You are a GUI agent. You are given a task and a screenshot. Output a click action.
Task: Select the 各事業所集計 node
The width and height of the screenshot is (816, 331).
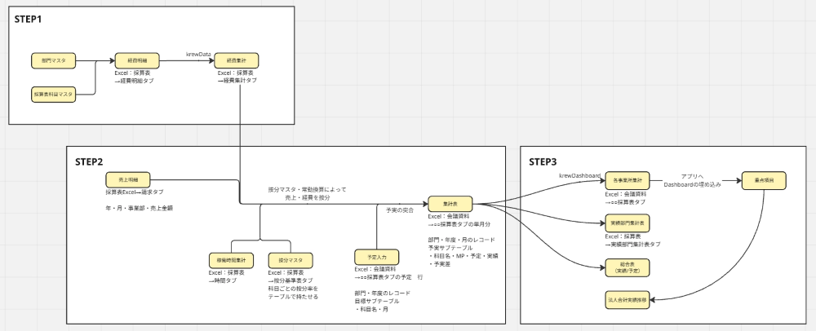[628, 182]
